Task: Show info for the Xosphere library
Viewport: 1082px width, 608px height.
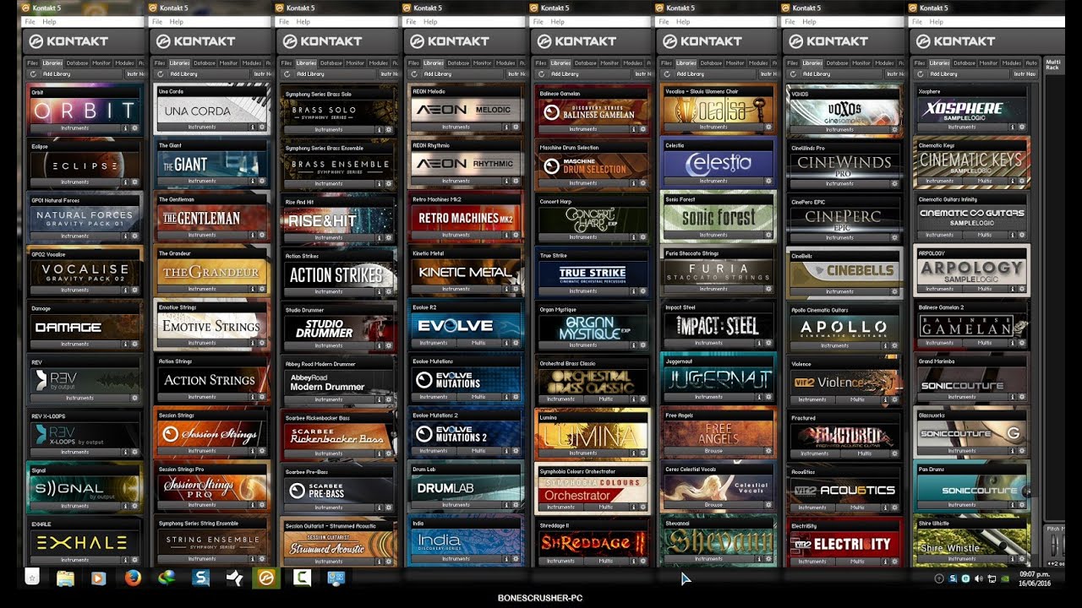Action: [x=1014, y=127]
